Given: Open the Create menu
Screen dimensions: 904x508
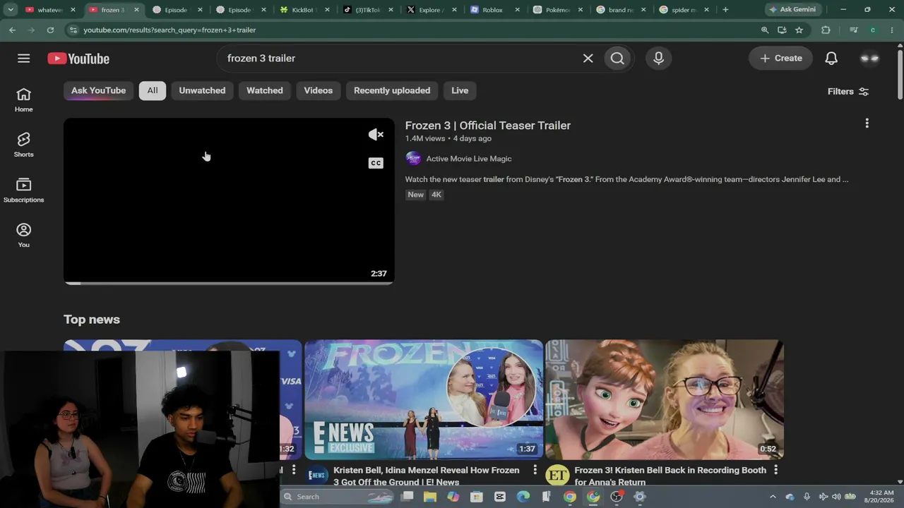Looking at the screenshot, I should [x=780, y=59].
